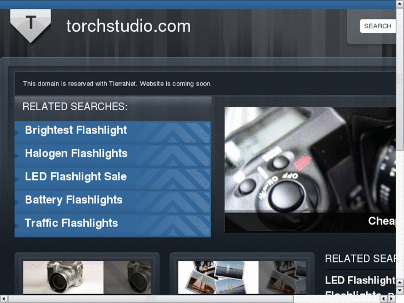The image size is (404, 303).
Task: Click the LED Flashlight link at bottom right
Action: [360, 280]
